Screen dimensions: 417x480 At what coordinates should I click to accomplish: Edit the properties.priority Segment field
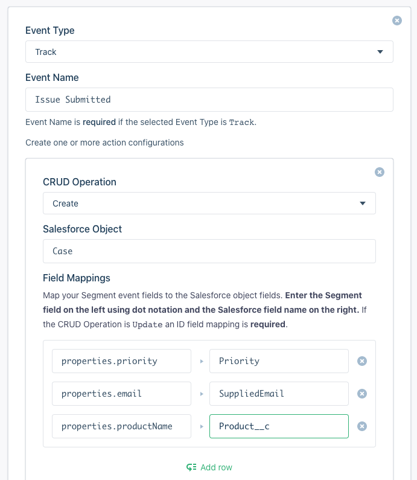coord(121,361)
